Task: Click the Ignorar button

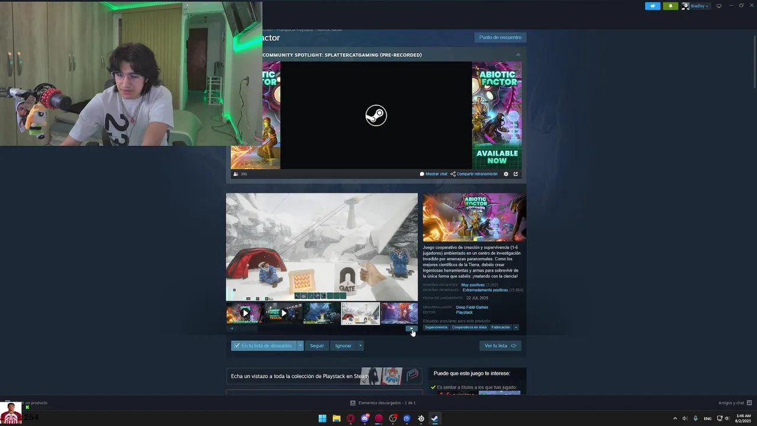Action: (x=343, y=346)
